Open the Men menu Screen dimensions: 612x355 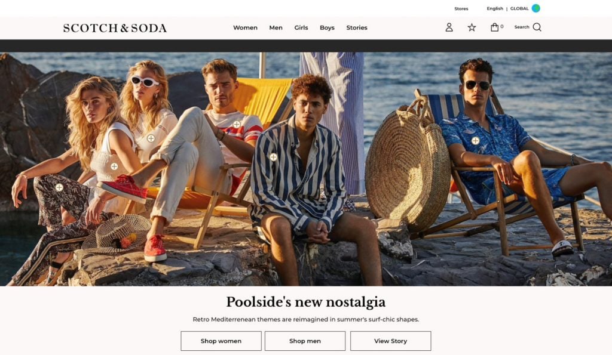tap(276, 27)
